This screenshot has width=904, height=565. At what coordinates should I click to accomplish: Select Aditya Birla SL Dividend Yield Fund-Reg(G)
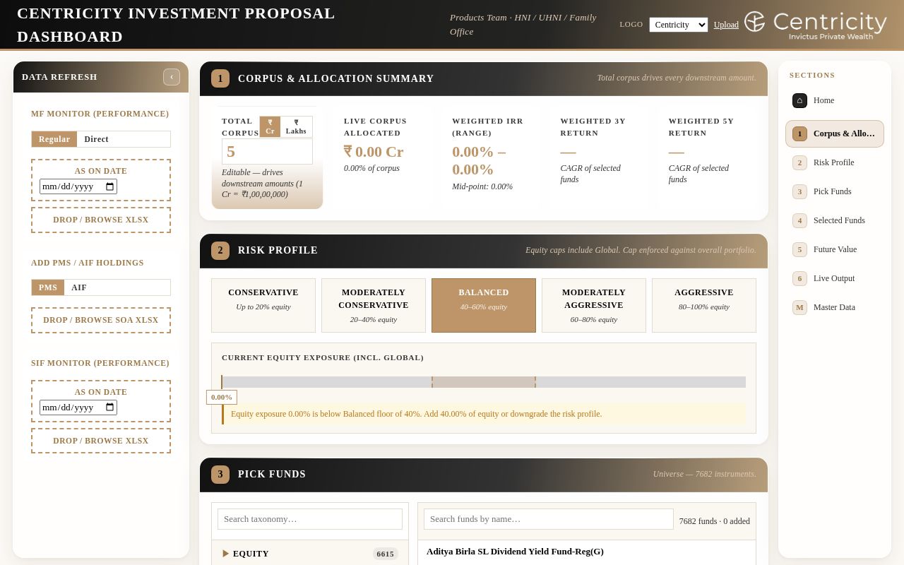point(515,552)
